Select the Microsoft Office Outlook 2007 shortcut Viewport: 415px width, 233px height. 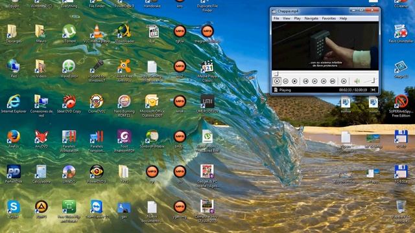point(152,105)
